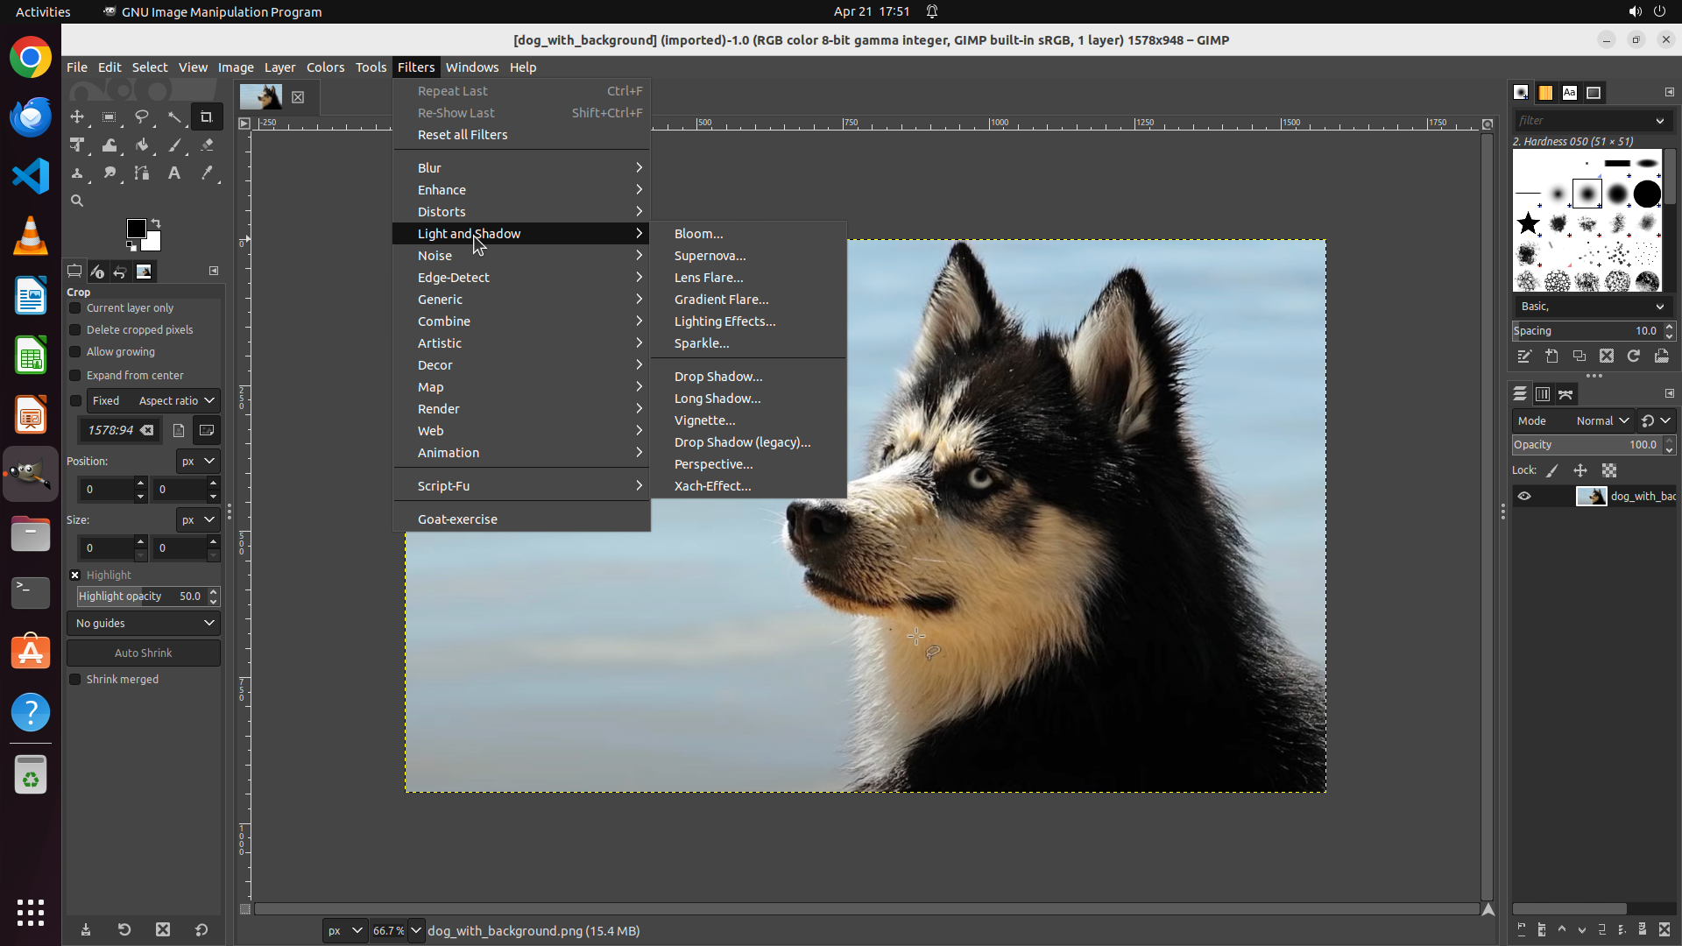
Task: Select the Free Select lasso tool
Action: (x=142, y=116)
